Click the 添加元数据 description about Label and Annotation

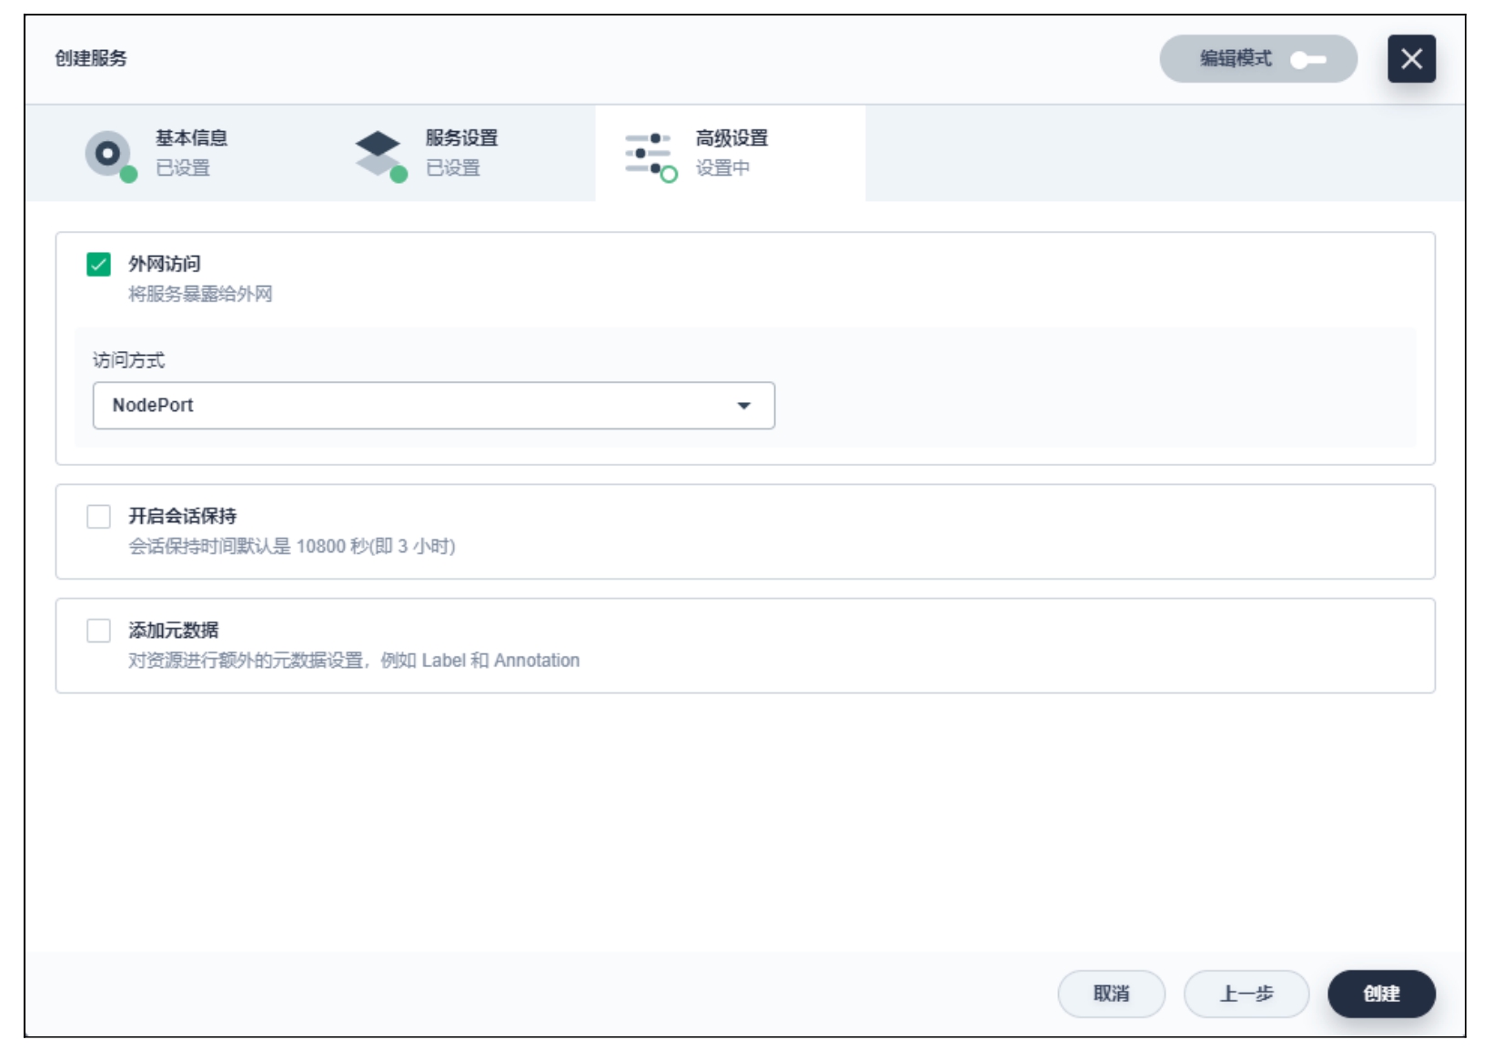(353, 661)
